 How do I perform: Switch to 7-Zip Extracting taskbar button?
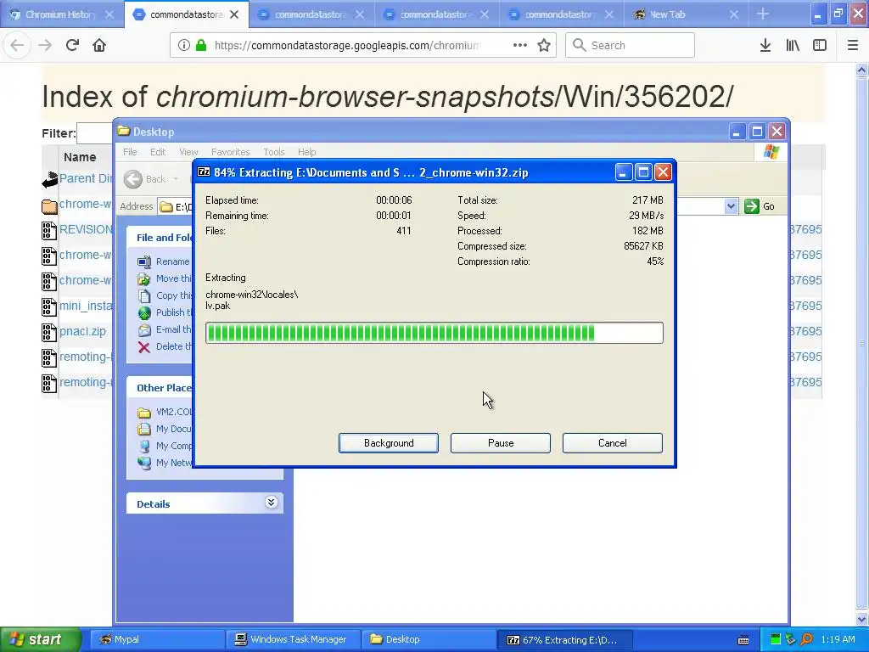click(563, 639)
